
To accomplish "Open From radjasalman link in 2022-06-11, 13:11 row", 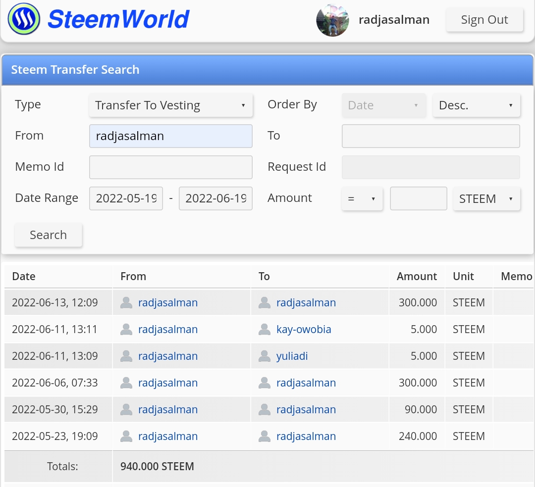I will [168, 329].
